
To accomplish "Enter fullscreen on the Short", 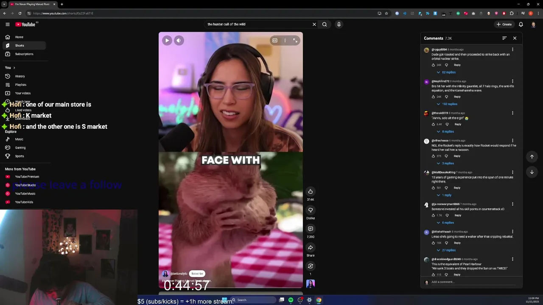I will (x=295, y=41).
